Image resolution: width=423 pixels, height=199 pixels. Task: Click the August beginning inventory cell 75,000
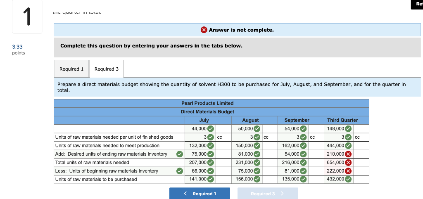click(247, 171)
